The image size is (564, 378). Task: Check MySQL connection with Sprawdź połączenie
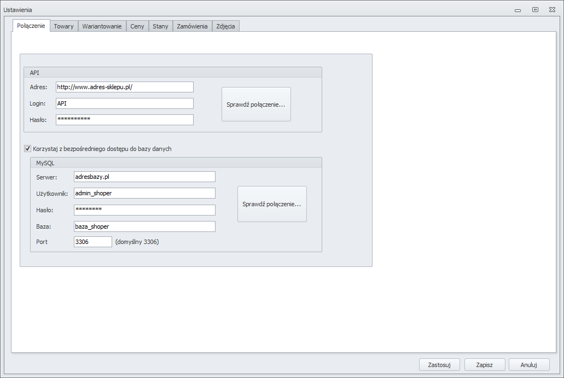point(272,204)
